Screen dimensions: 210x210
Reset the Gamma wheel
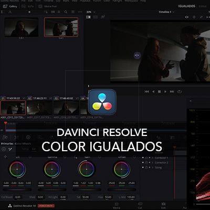click(x=65, y=157)
